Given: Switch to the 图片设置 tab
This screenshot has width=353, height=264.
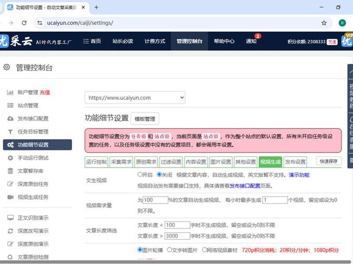Looking at the screenshot, I should pyautogui.click(x=221, y=162).
